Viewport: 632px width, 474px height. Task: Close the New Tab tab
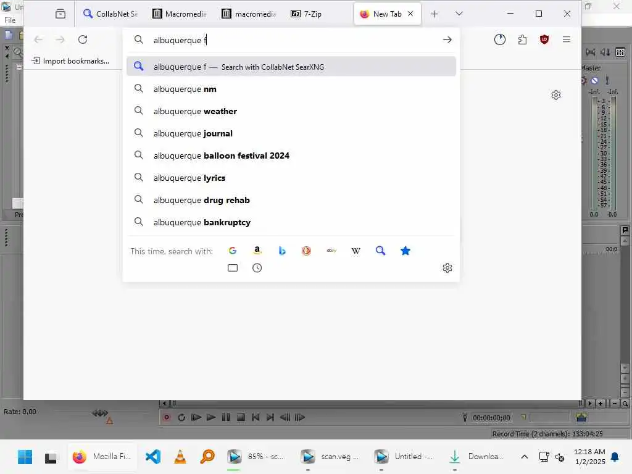coord(410,14)
